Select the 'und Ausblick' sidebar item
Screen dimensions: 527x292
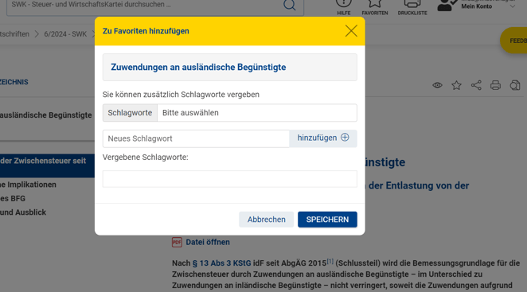[23, 212]
